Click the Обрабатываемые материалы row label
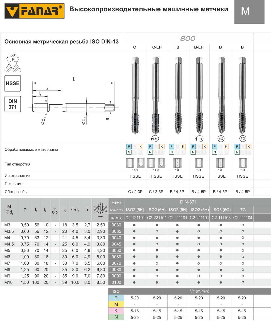This screenshot has width=271, height=321. [x=31, y=150]
